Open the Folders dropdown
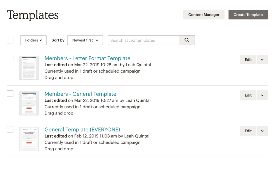This screenshot has width=274, height=175. click(33, 40)
